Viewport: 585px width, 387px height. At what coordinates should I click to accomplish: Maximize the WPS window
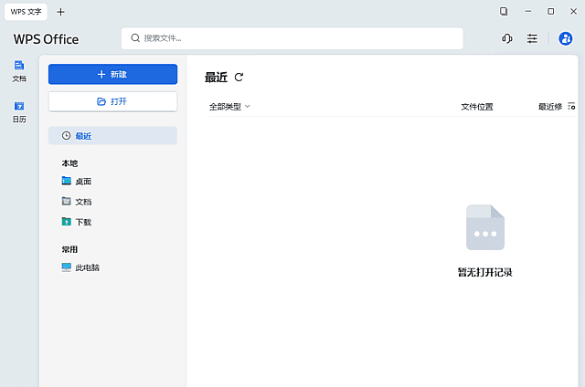[x=550, y=12]
